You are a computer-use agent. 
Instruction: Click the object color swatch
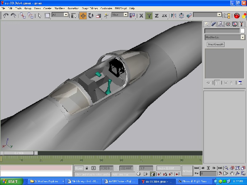click(x=242, y=31)
